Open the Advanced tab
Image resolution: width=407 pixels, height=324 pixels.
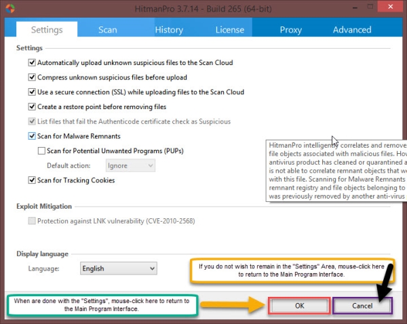pos(352,30)
